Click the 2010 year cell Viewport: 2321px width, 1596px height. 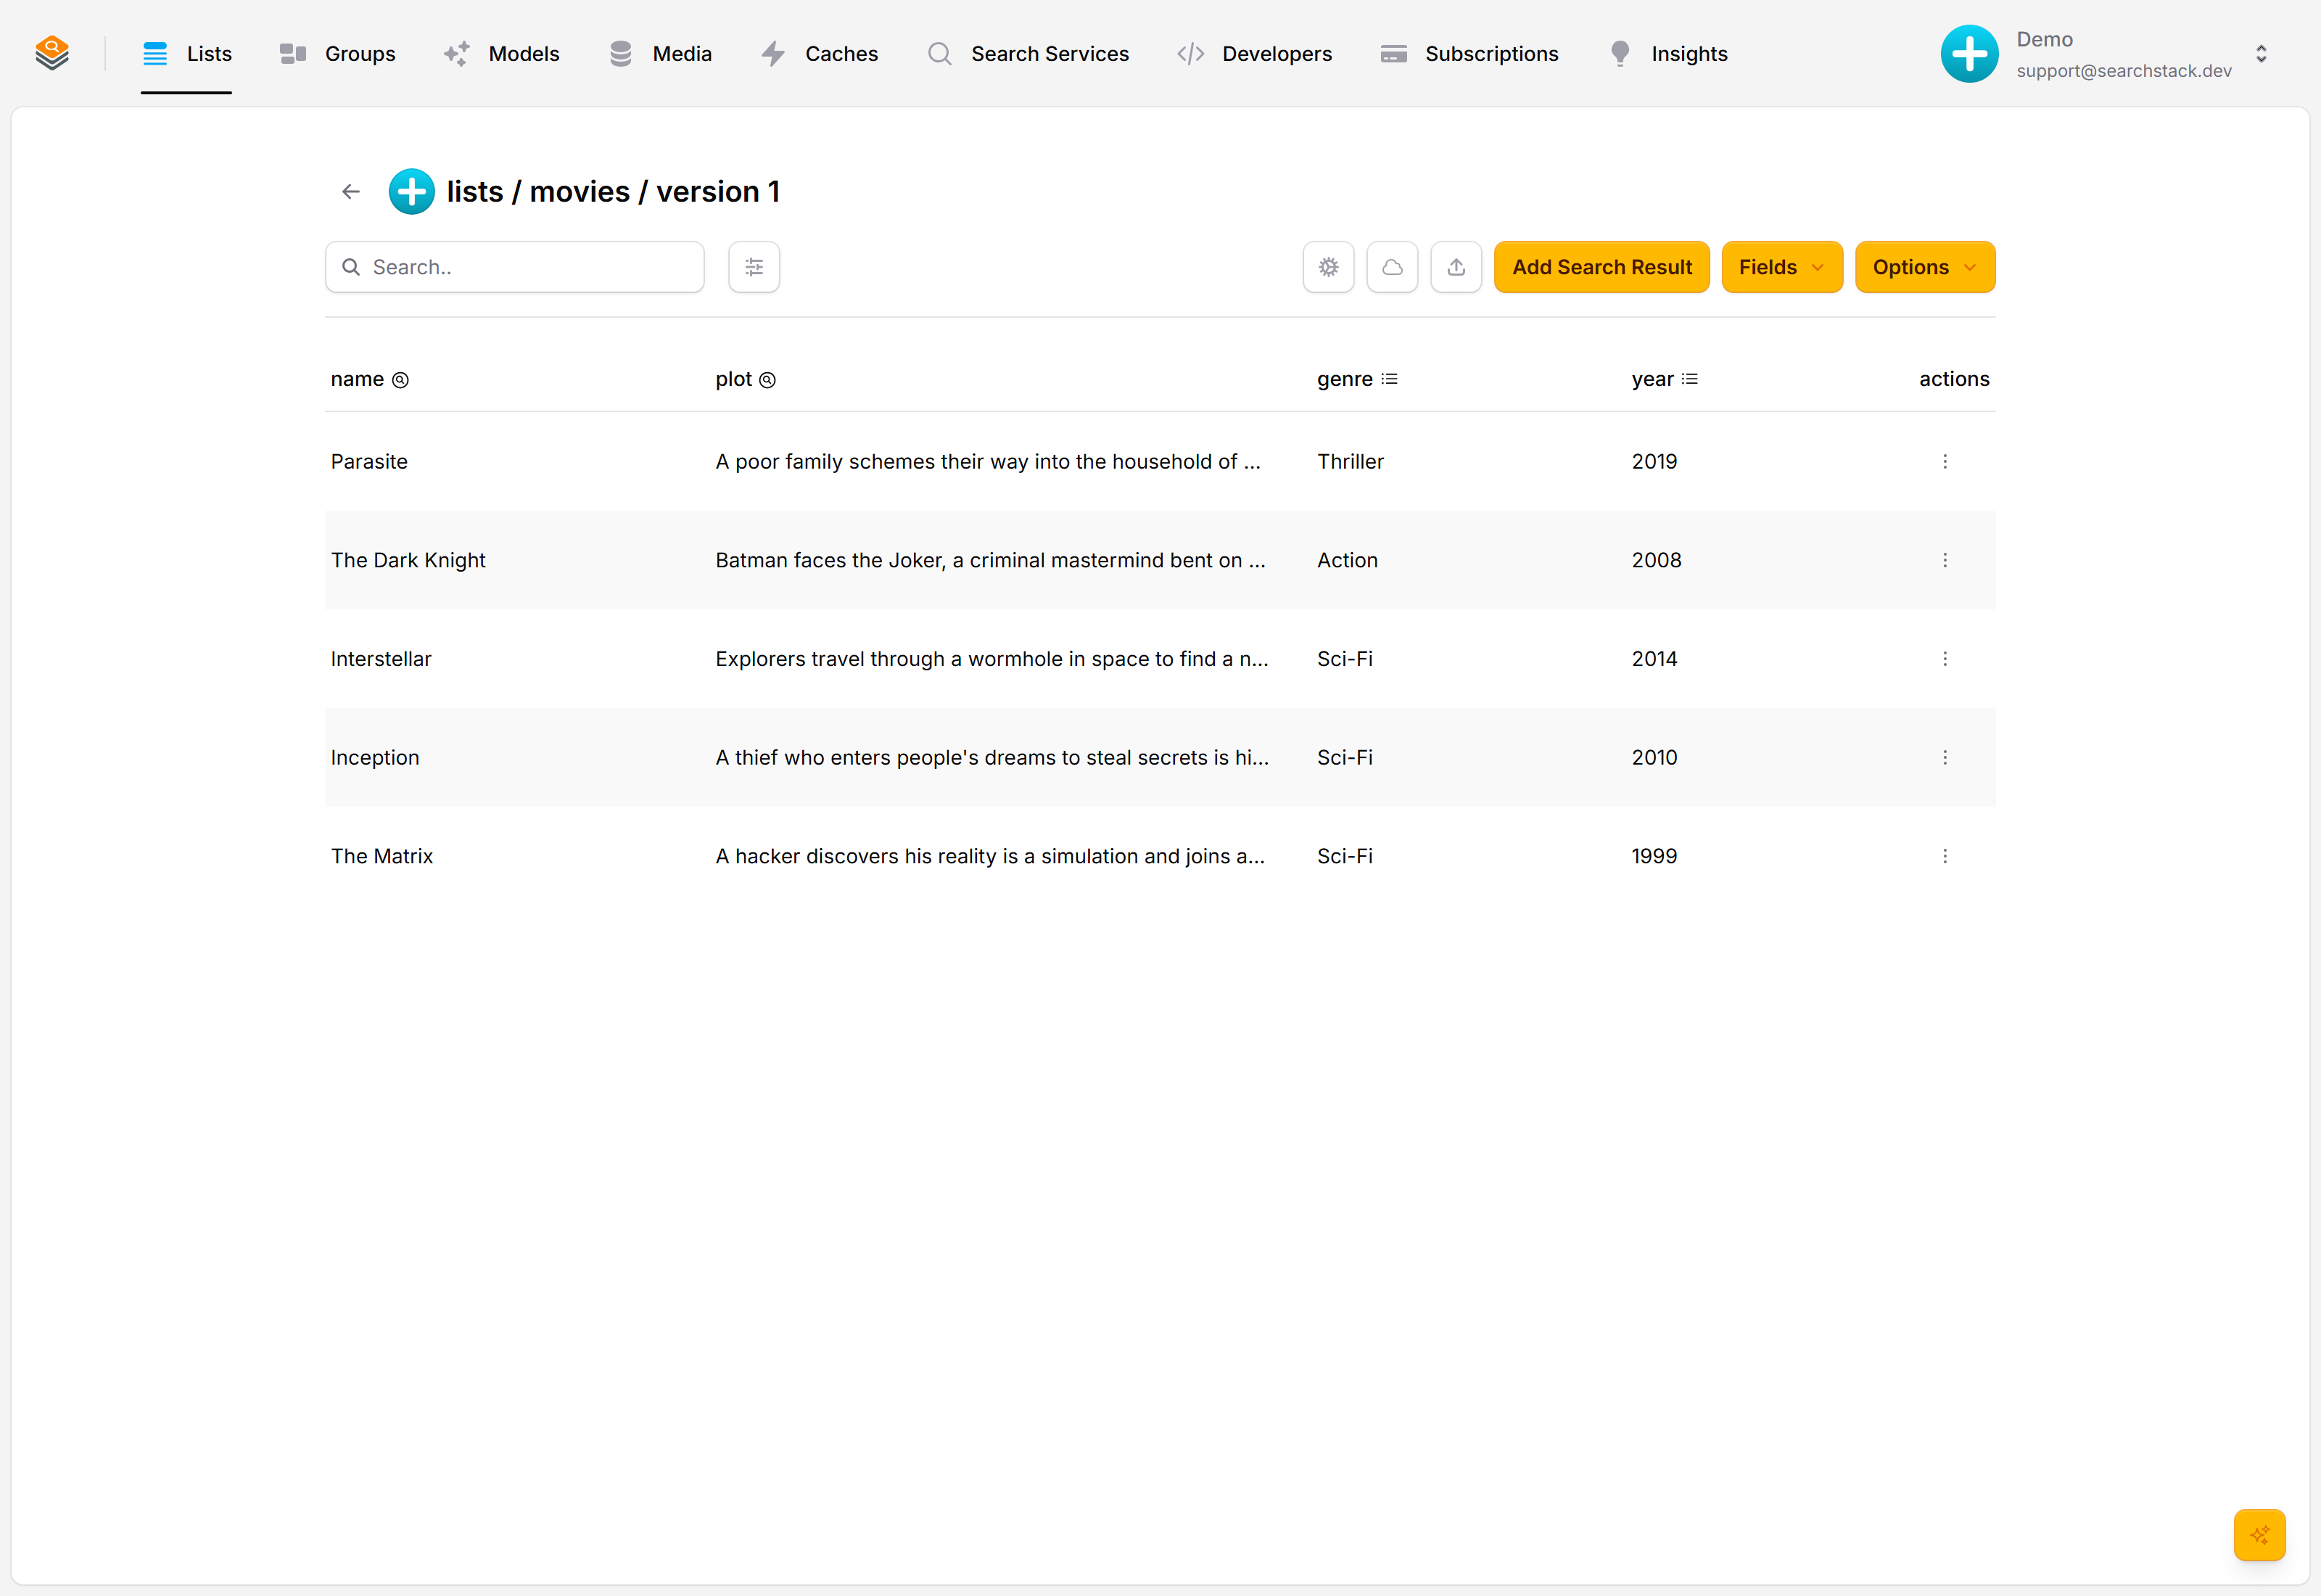[x=1654, y=757]
